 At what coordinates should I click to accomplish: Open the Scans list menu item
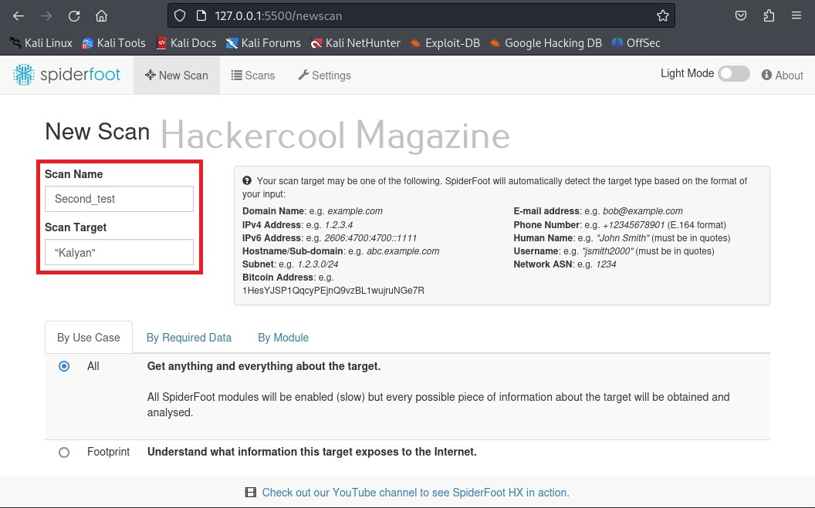[253, 76]
